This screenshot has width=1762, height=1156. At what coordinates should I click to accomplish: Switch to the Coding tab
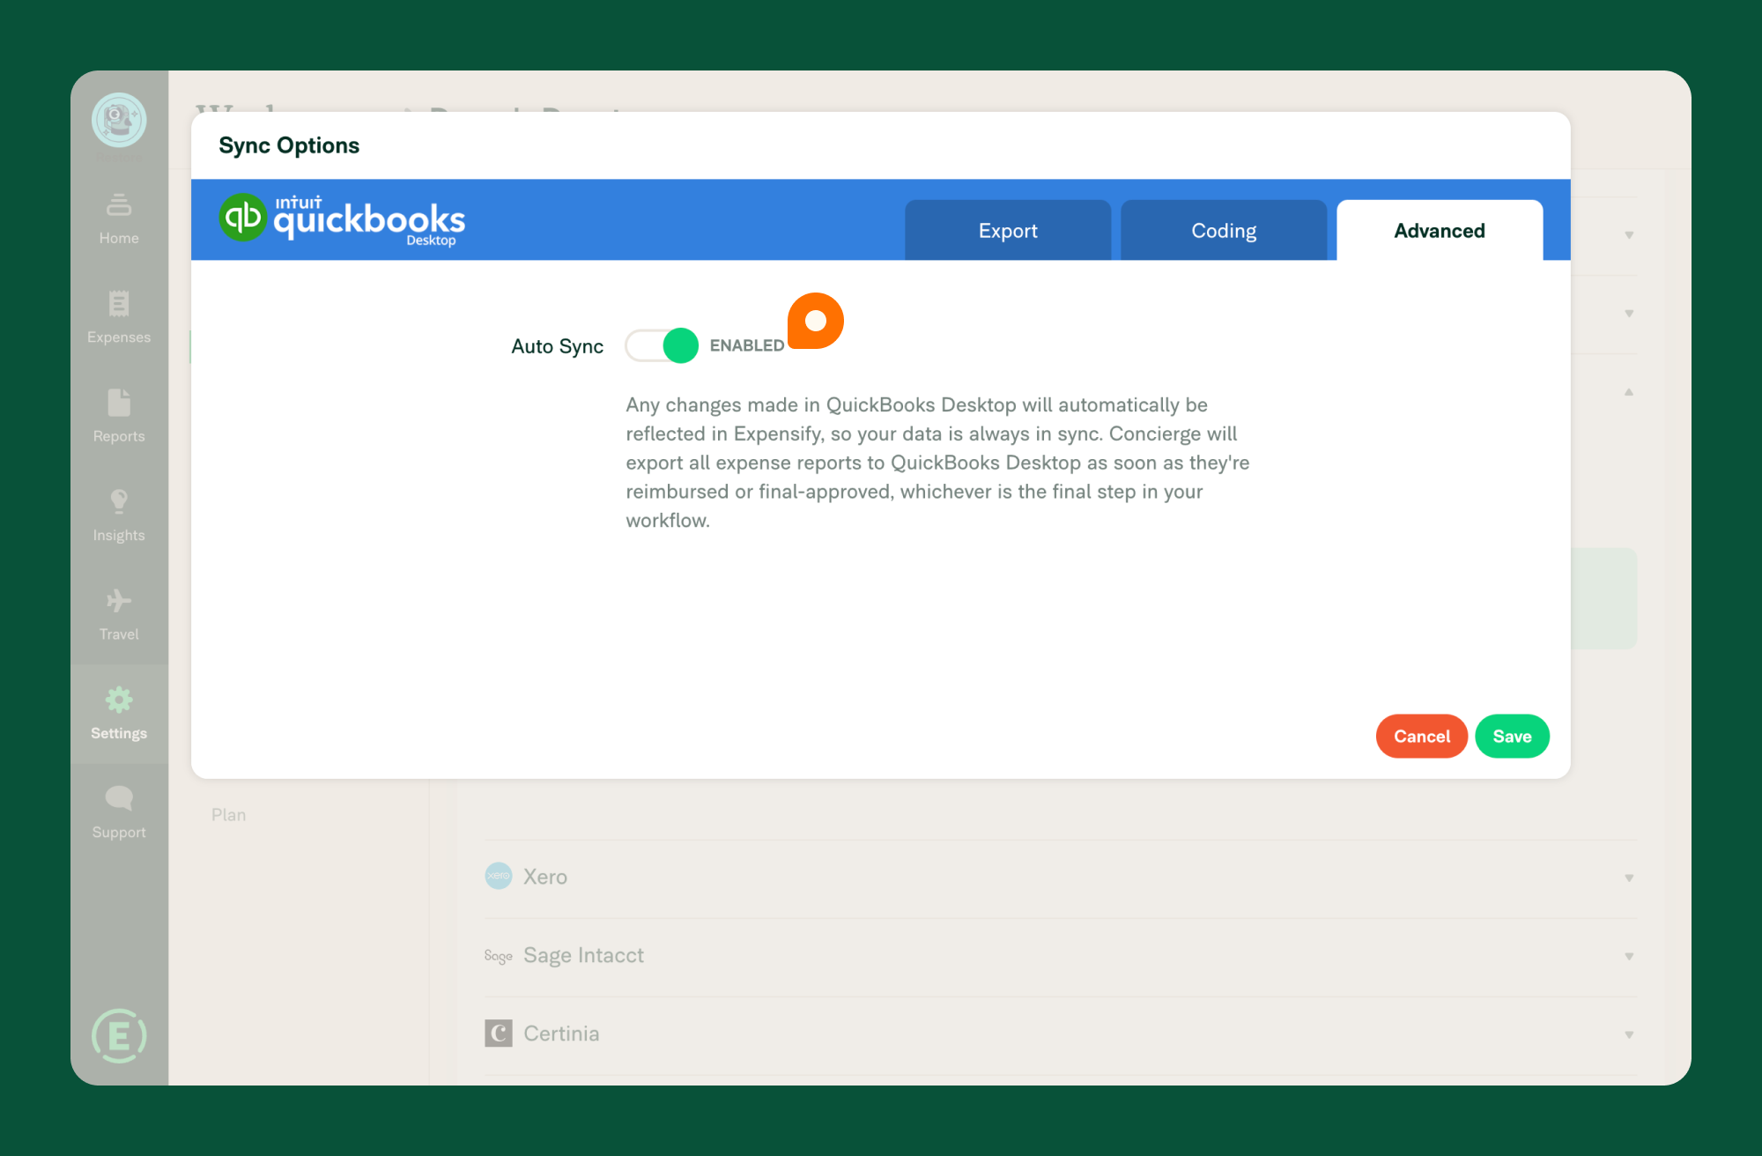coord(1224,230)
